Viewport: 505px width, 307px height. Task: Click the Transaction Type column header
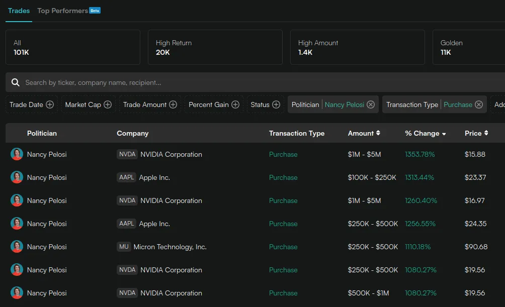pyautogui.click(x=297, y=133)
